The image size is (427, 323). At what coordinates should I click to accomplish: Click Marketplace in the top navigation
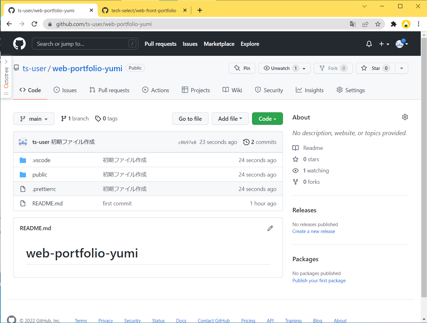(219, 44)
